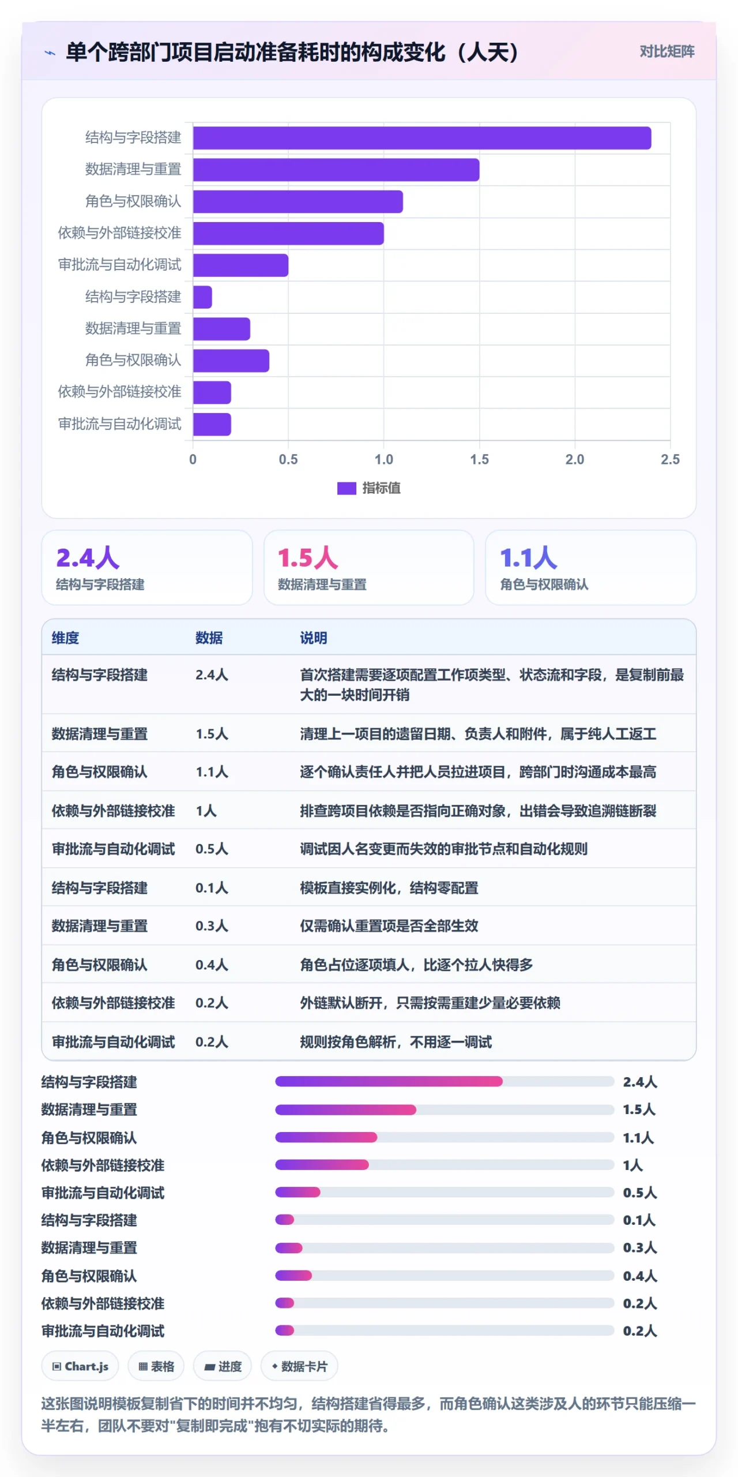Select the 表格 chip
Screen dimensions: 738x1477
(x=156, y=1366)
